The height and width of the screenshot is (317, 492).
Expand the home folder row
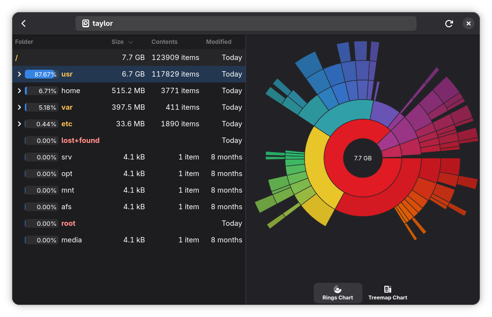[19, 91]
